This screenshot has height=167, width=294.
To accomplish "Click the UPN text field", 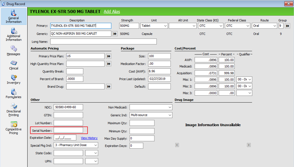I will point(68,161).
